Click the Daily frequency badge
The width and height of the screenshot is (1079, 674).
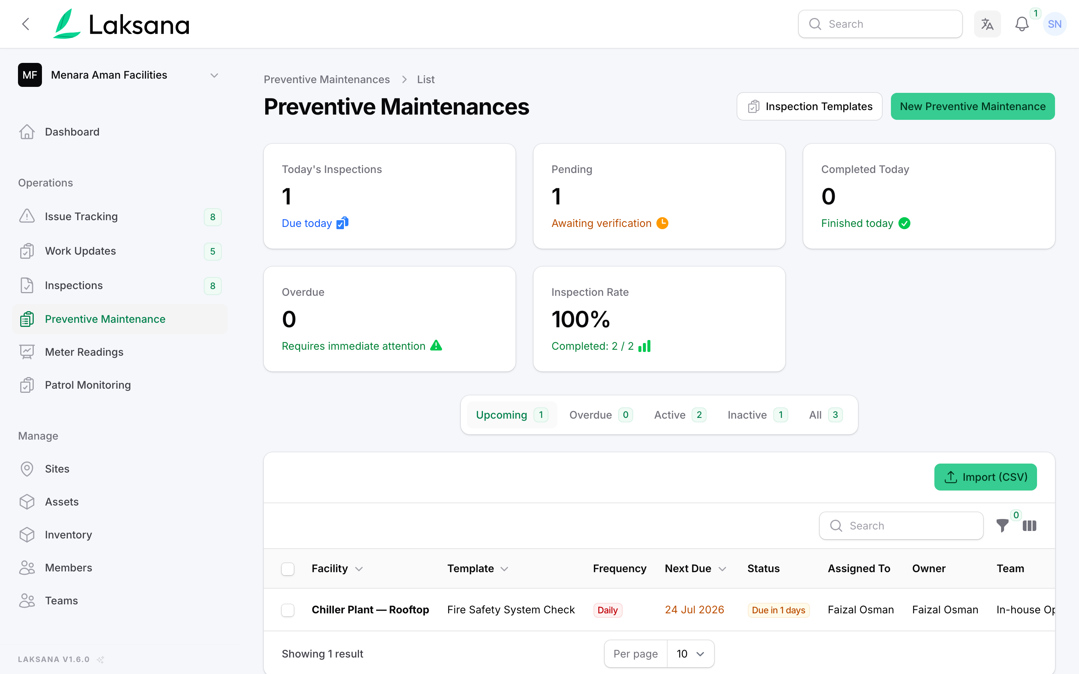(607, 610)
